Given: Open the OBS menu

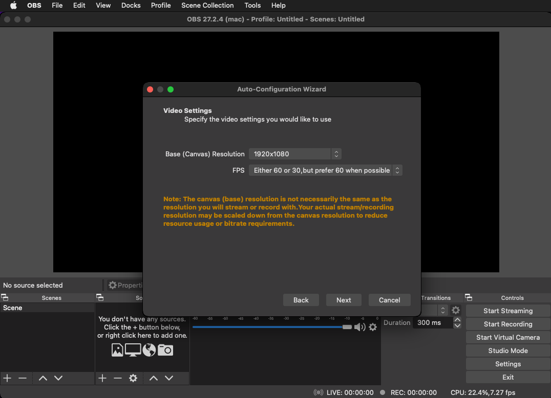Looking at the screenshot, I should point(34,5).
